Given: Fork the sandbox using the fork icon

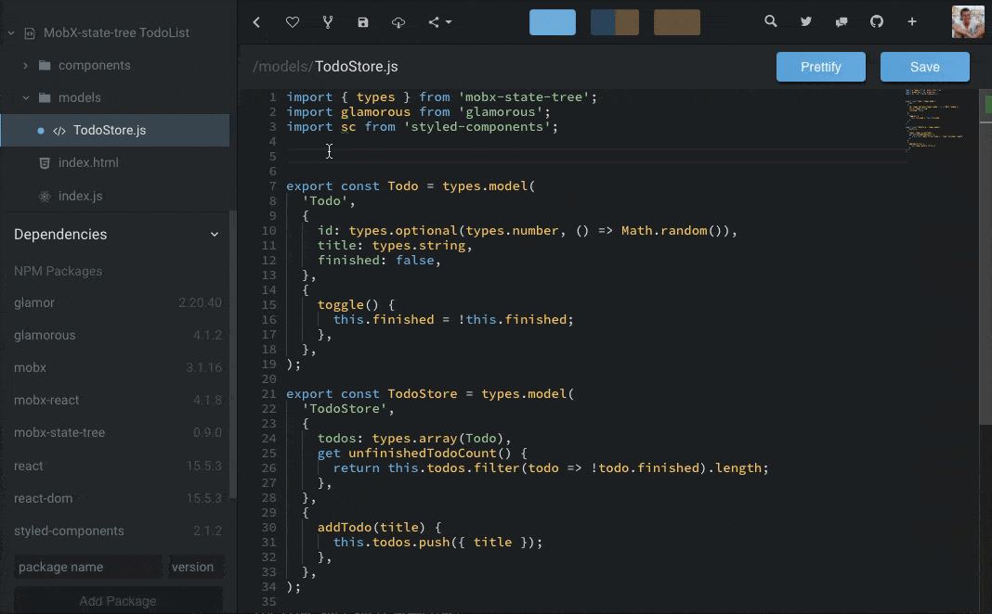Looking at the screenshot, I should [x=327, y=21].
